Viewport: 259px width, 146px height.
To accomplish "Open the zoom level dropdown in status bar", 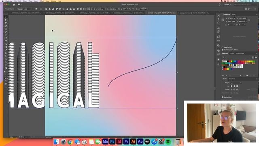I will (16, 137).
